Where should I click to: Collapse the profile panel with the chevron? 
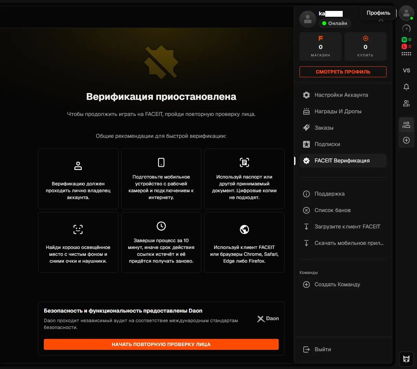(381, 20)
